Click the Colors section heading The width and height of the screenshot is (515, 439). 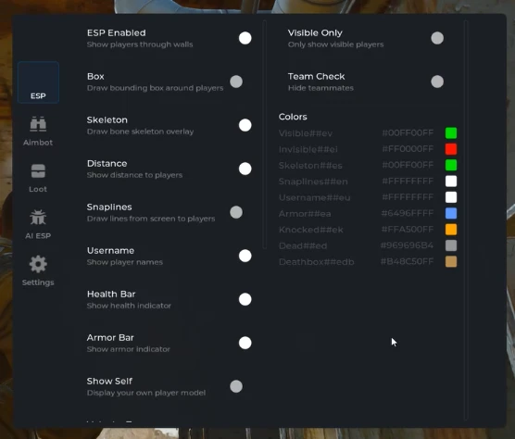293,117
